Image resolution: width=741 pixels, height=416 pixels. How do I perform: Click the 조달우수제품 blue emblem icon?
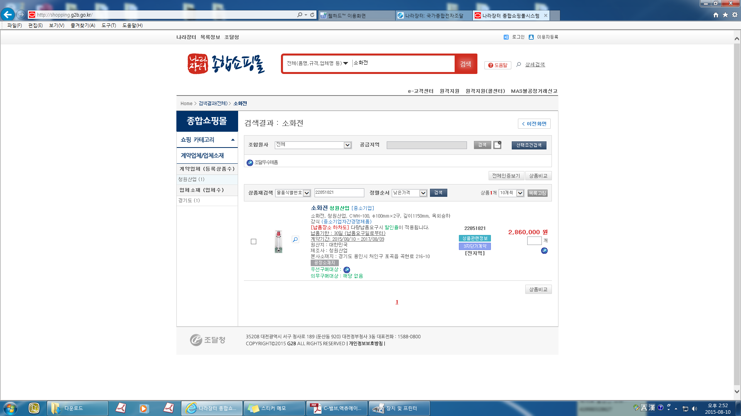click(x=250, y=163)
